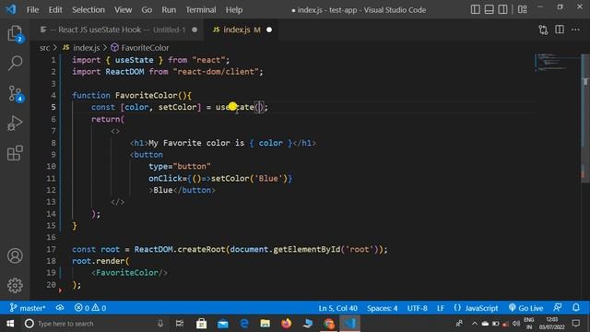590x332 pixels.
Task: Open the Customize Layout icon
Action: point(523,9)
